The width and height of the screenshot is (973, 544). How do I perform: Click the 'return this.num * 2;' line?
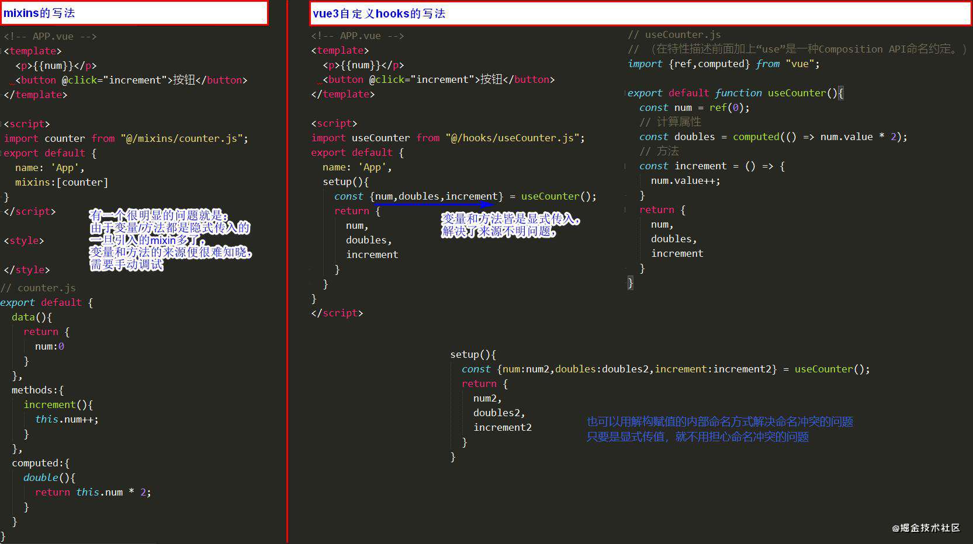93,492
